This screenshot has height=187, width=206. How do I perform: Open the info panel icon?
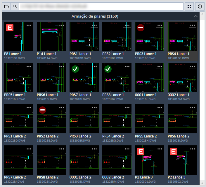point(200,6)
